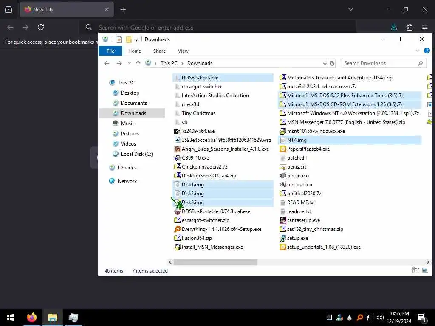Open a new Firefox tab with plus
Image resolution: width=435 pixels, height=326 pixels.
click(123, 10)
